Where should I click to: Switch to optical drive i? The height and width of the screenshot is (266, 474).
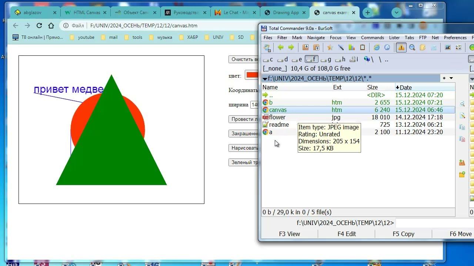(354, 59)
